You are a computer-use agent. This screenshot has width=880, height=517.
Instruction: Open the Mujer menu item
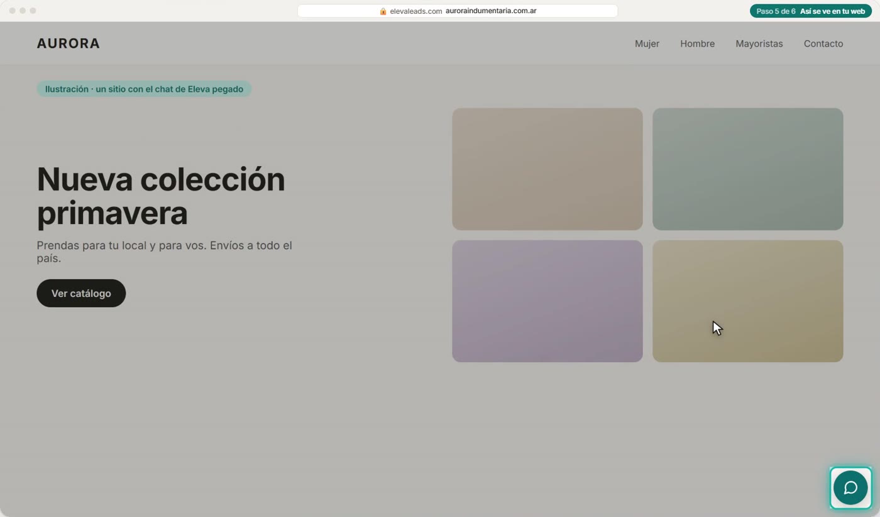click(x=647, y=43)
